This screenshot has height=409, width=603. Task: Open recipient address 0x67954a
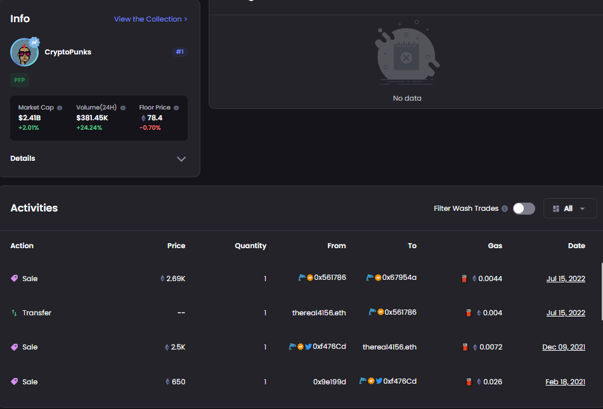(399, 277)
